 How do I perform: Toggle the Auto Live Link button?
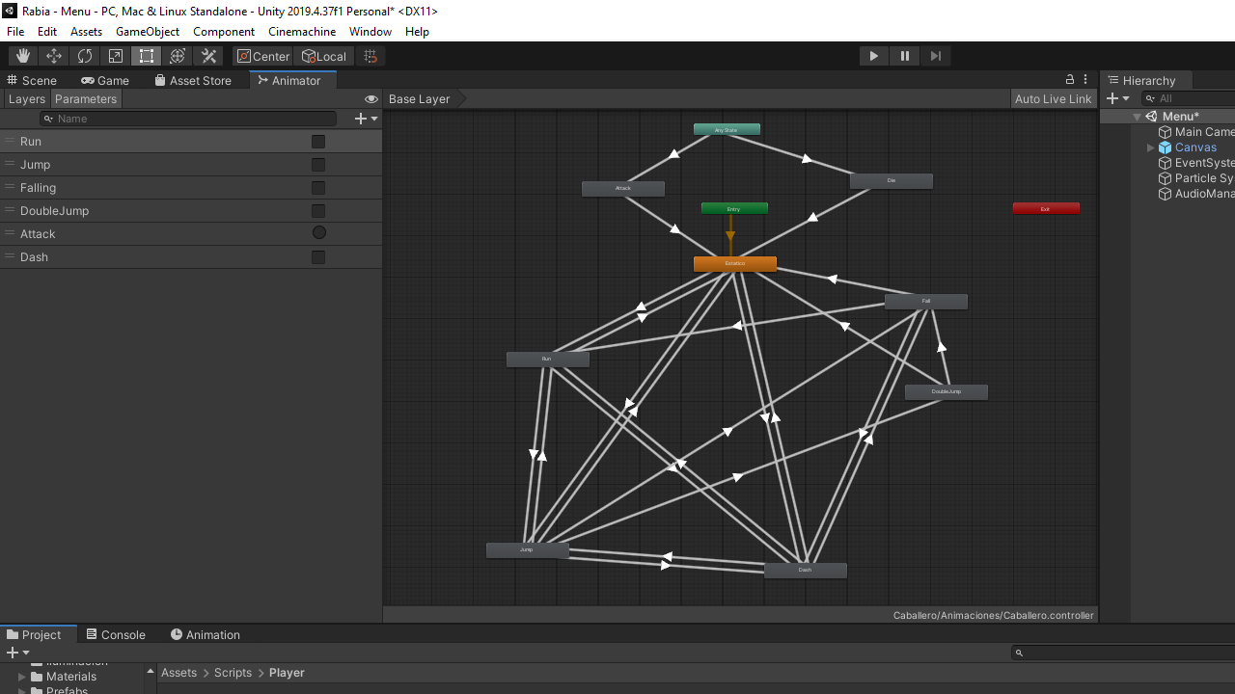click(x=1053, y=99)
